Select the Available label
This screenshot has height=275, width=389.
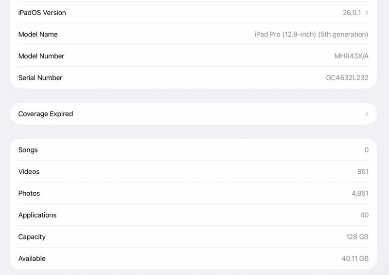click(32, 258)
